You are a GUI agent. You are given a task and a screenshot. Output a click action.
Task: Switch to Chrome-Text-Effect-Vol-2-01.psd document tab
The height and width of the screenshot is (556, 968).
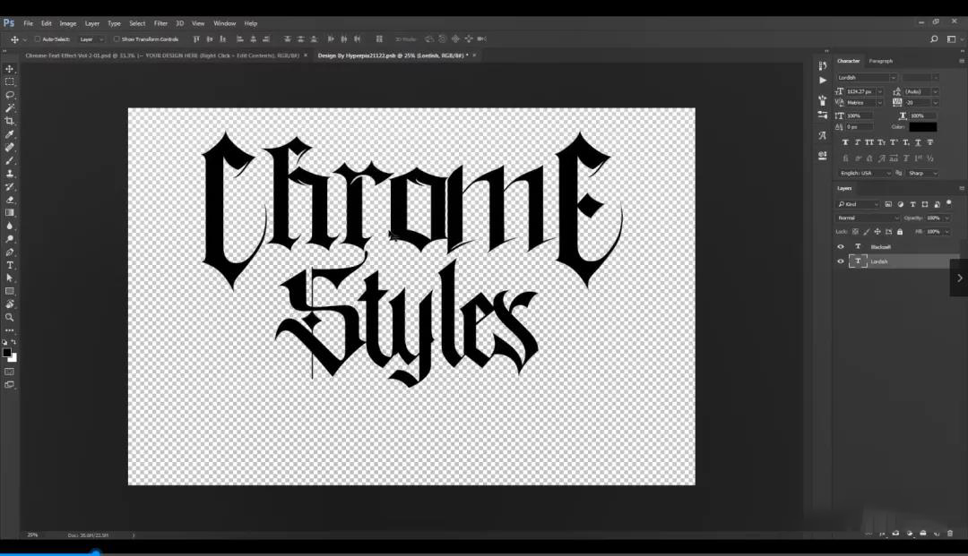click(x=161, y=56)
